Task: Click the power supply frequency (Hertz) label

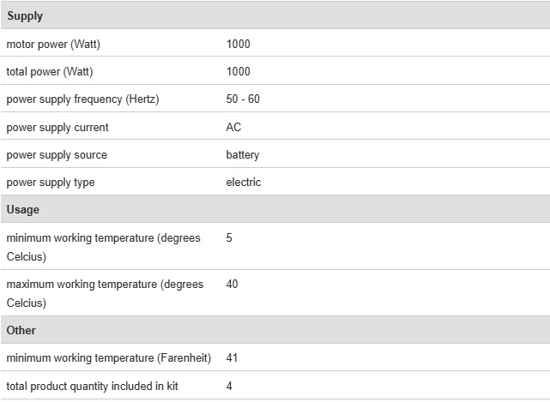Action: (82, 99)
